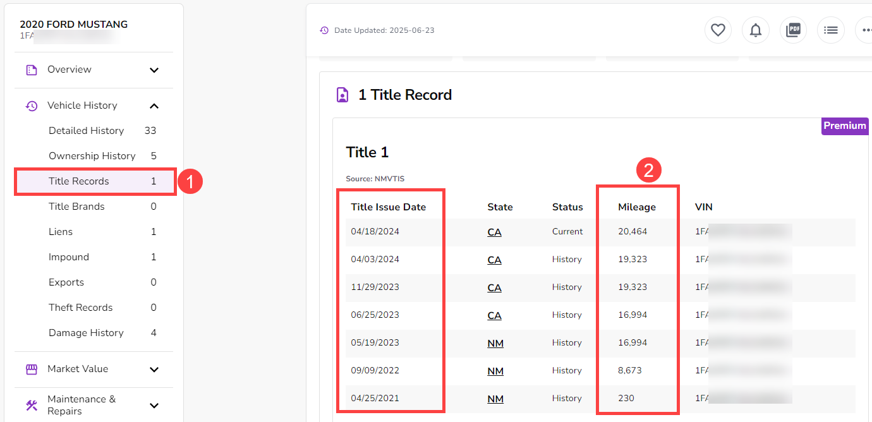This screenshot has height=422, width=872.
Task: Expand the Maintenance & Repairs chevron
Action: (154, 405)
